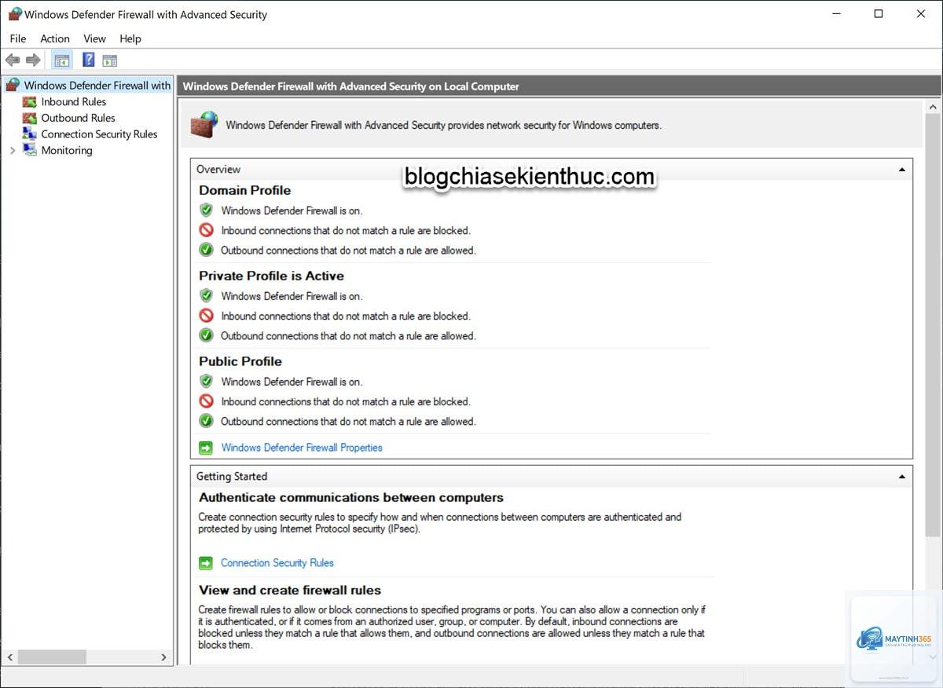Click the Back arrow toolbar icon
Image resolution: width=943 pixels, height=688 pixels.
click(x=13, y=60)
